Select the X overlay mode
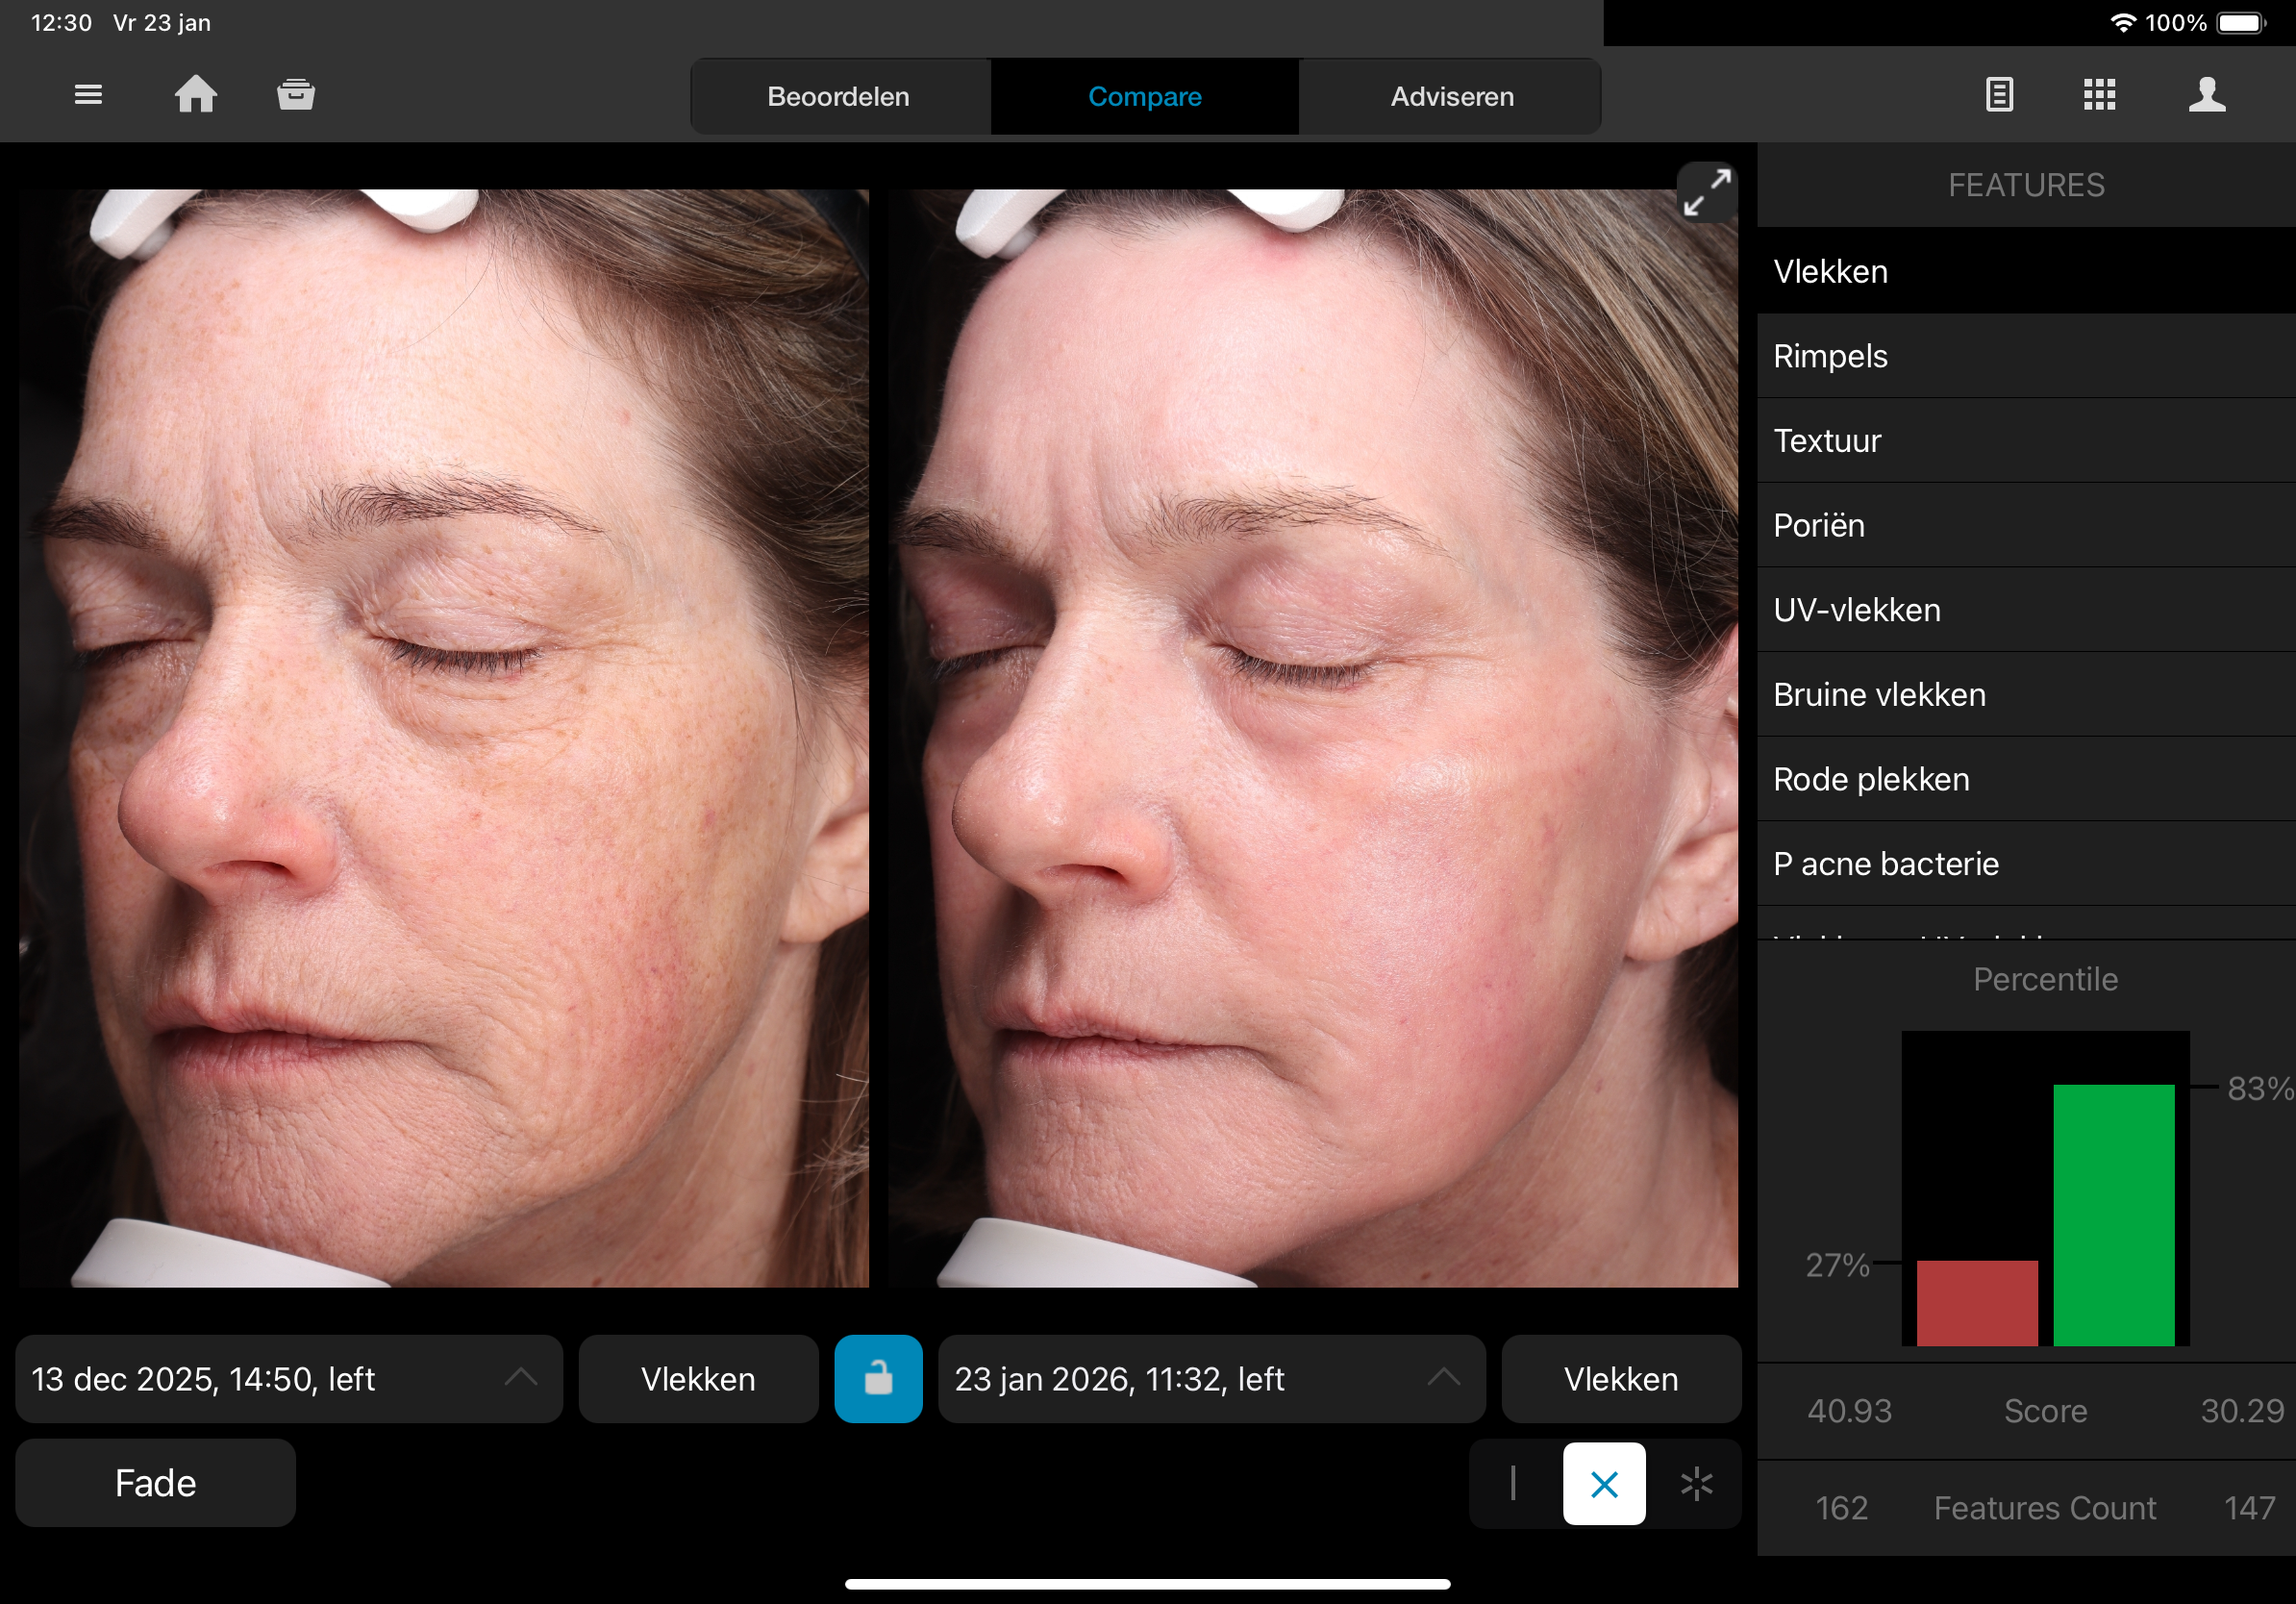The image size is (2296, 1604). point(1604,1484)
